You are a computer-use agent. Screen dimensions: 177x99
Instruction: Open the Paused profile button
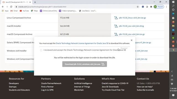(x=159, y=7)
